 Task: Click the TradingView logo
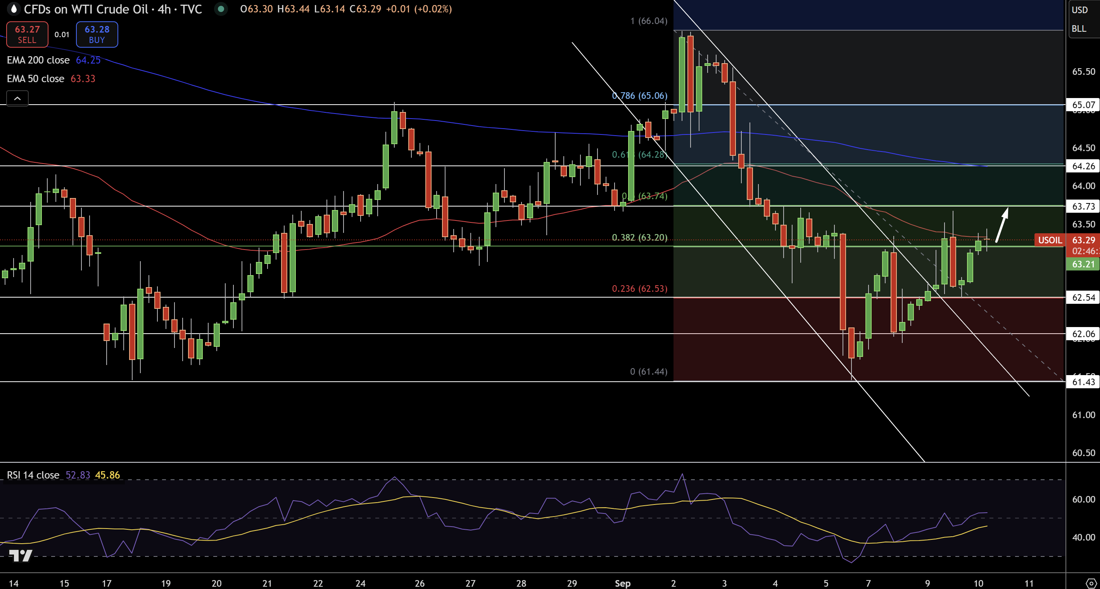pos(21,555)
